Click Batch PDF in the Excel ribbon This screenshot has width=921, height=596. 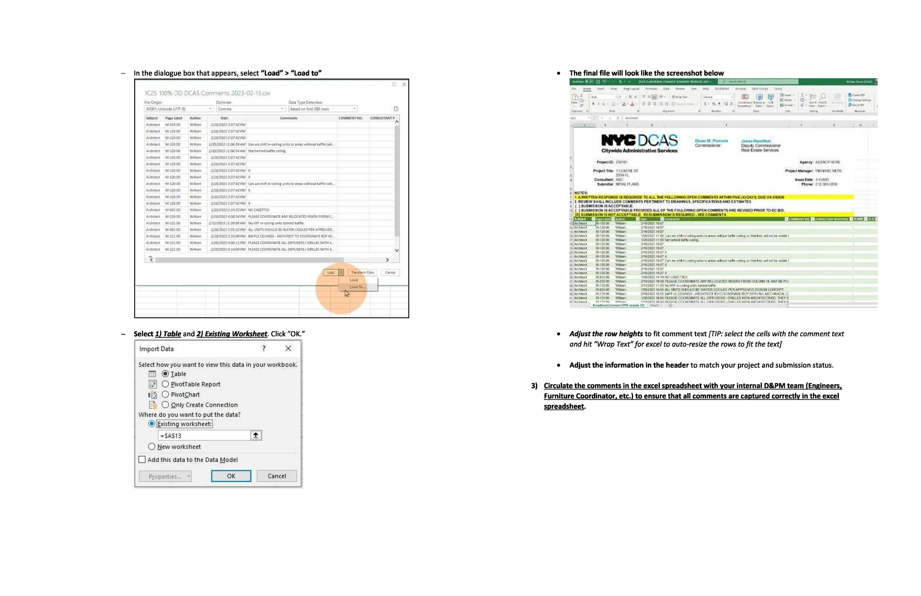[x=857, y=105]
